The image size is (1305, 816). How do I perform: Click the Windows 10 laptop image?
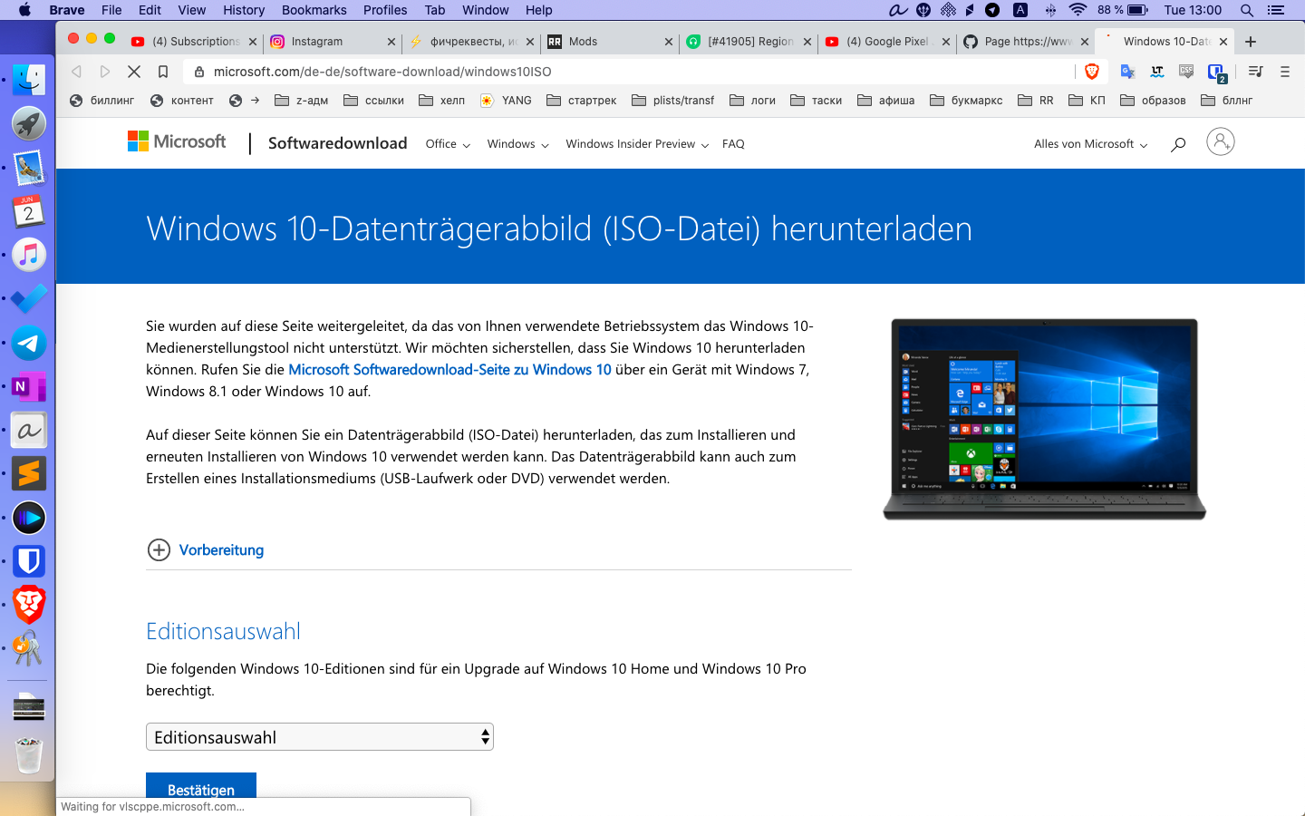1045,419
